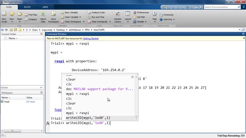The image size is (246, 138).
Task: Click the Open folder icon
Action: pos(20,14)
